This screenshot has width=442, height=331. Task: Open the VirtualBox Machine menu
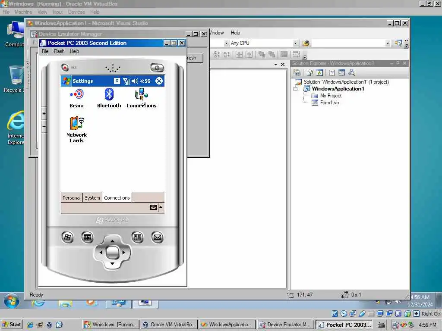coord(23,12)
